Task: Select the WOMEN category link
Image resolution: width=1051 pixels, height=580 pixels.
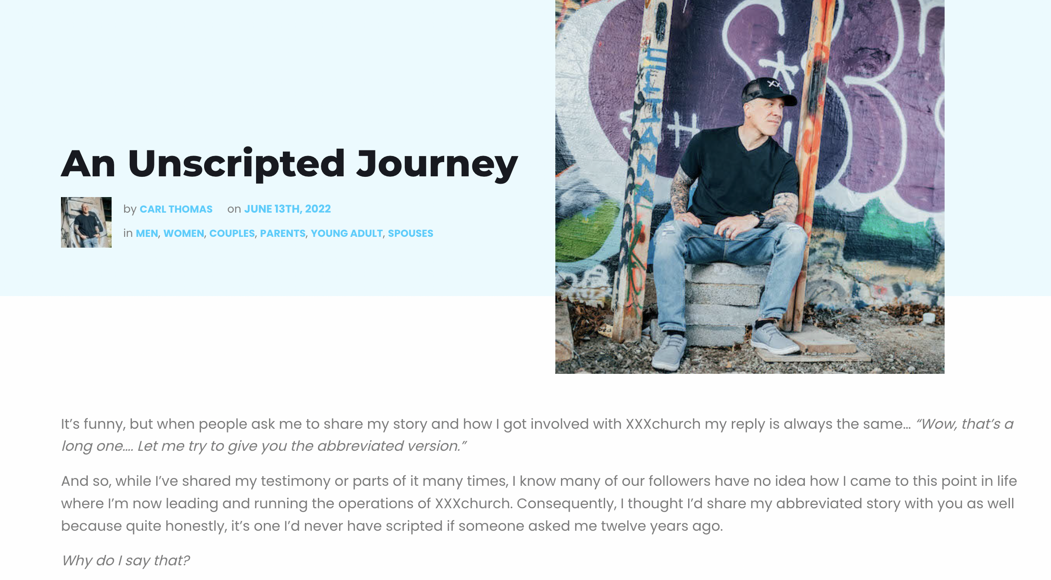Action: pos(183,233)
